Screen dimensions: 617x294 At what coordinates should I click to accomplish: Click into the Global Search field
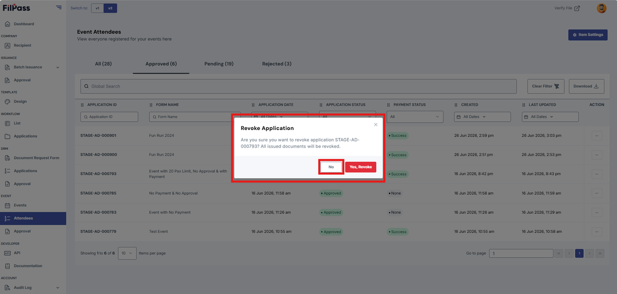coord(298,86)
